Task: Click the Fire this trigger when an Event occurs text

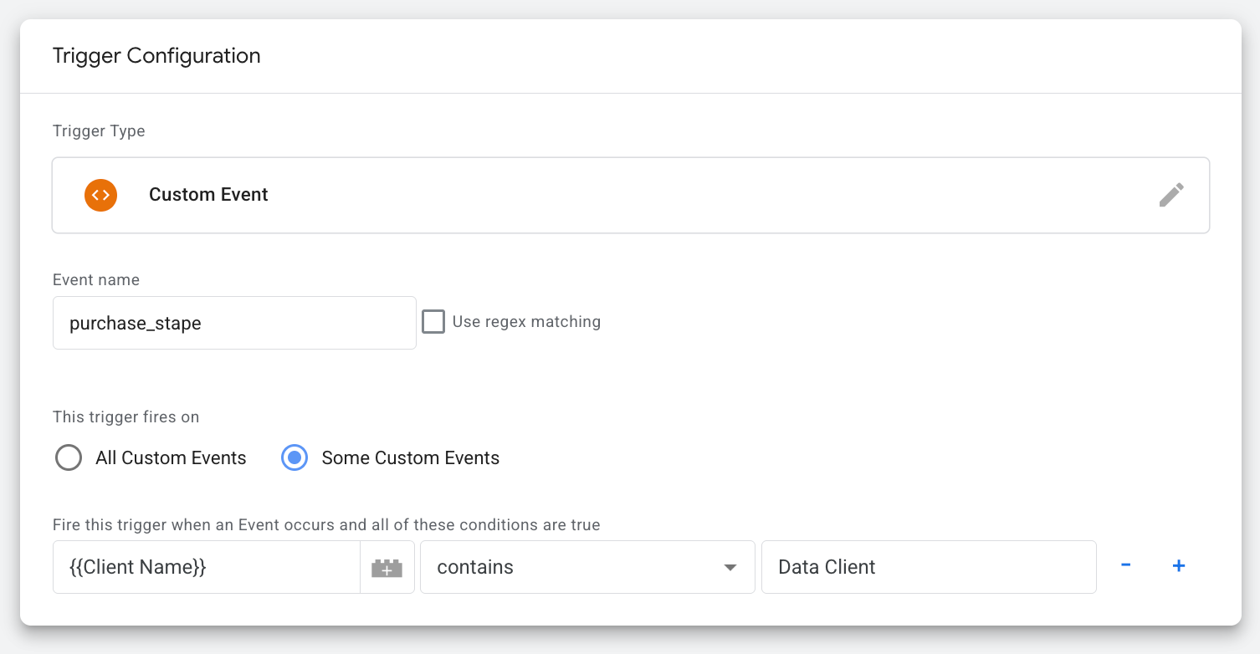Action: (x=326, y=525)
